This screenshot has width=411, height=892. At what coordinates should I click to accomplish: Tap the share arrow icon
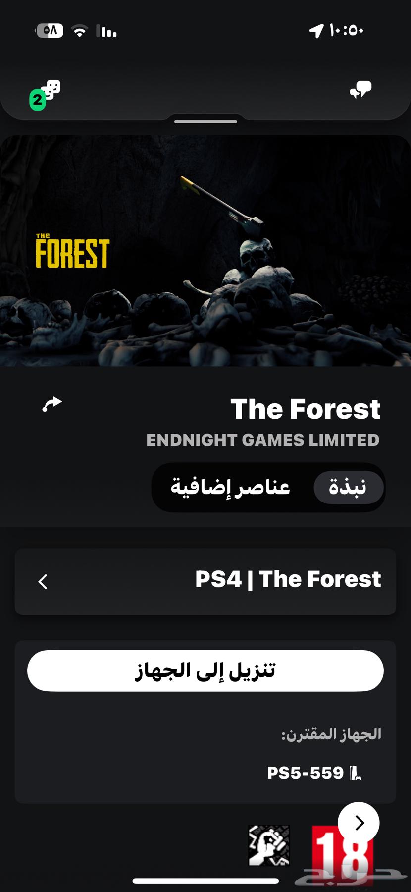(52, 404)
